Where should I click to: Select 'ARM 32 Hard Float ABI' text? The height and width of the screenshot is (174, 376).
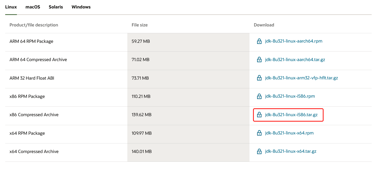pyautogui.click(x=32, y=78)
